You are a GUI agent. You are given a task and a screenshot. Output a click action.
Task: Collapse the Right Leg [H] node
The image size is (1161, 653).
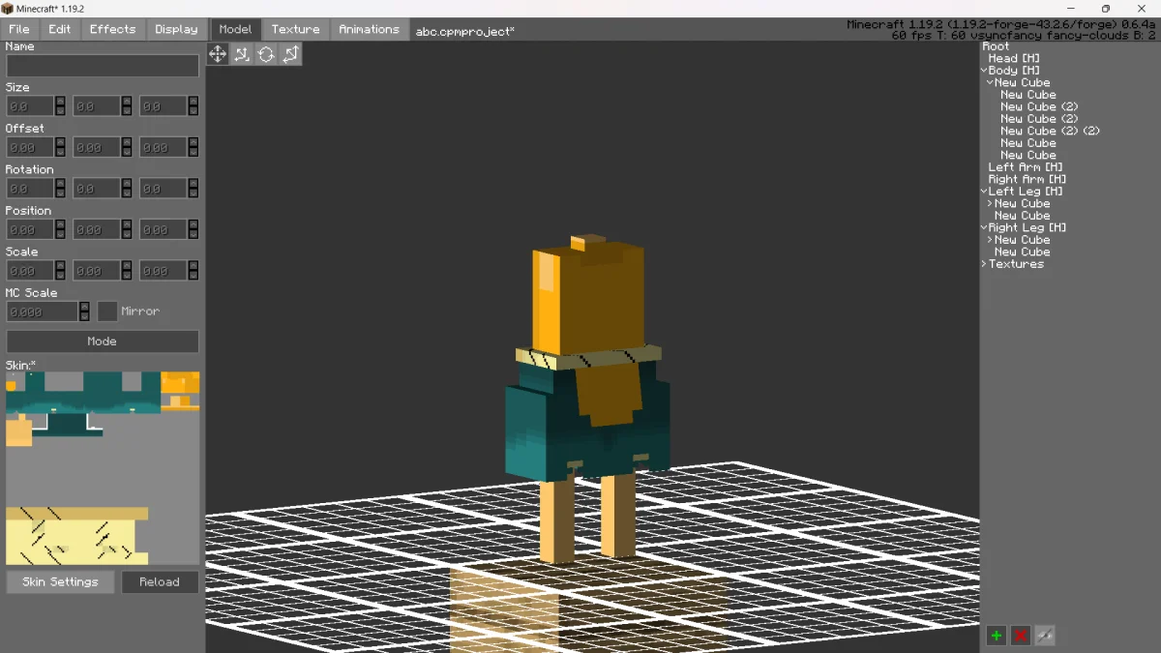[984, 227]
